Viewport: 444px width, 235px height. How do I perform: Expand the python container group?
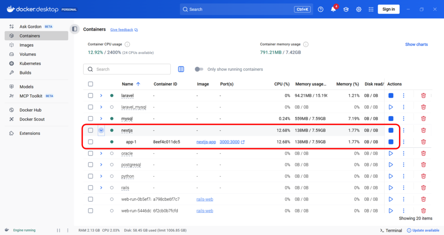point(101,176)
